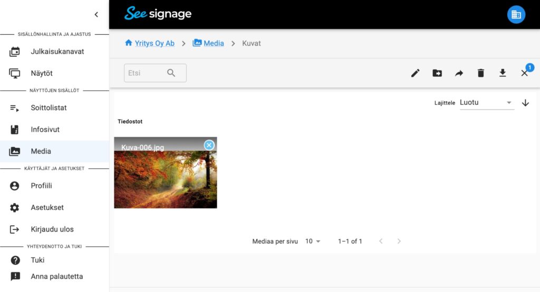The height and width of the screenshot is (292, 540).
Task: Deselect Kuva-006.jpg via its circle toggle
Action: coord(209,145)
